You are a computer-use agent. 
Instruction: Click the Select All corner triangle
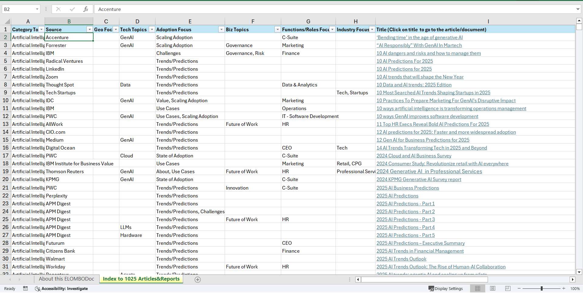click(7, 22)
